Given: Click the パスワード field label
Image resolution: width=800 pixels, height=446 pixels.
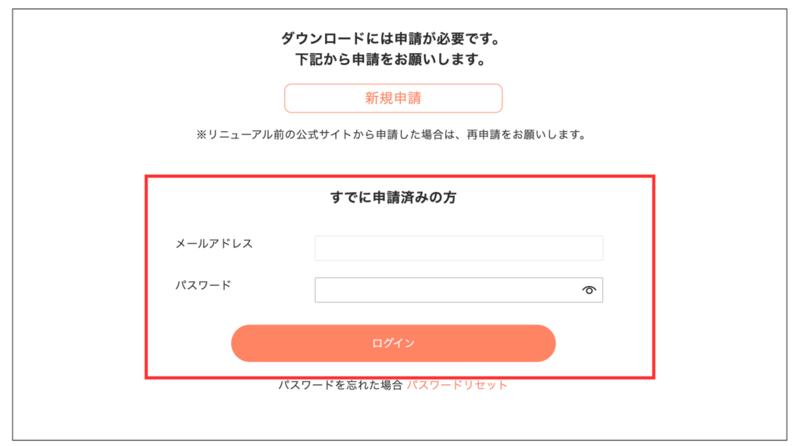Looking at the screenshot, I should click(203, 285).
